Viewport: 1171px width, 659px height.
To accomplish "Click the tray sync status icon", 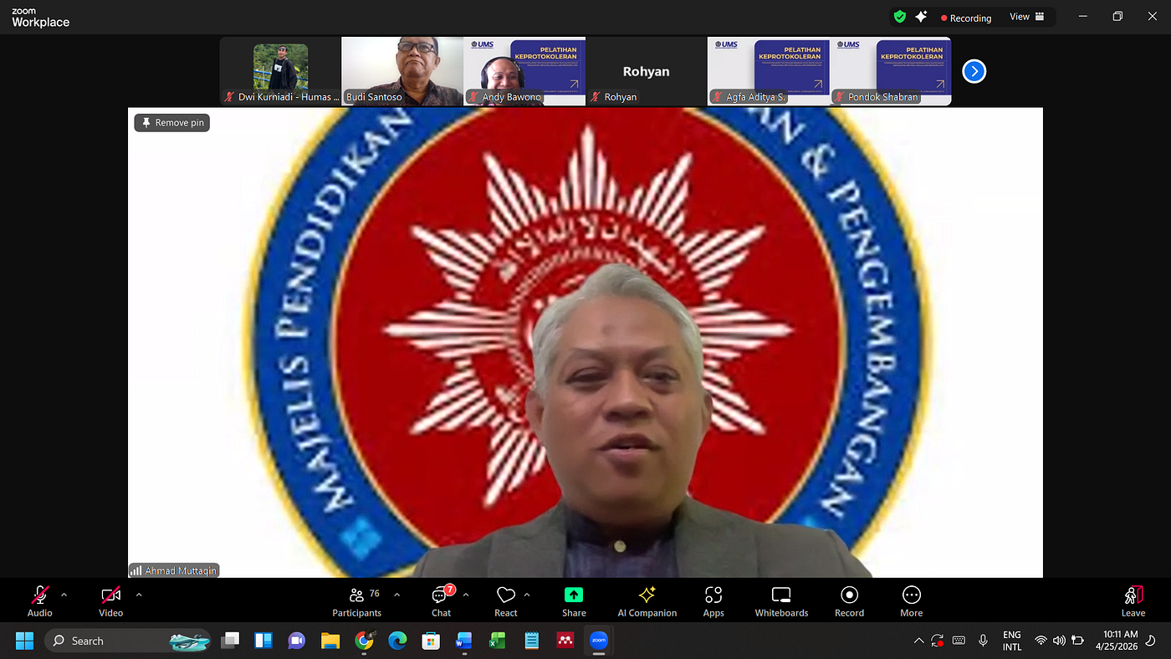I will click(x=938, y=641).
